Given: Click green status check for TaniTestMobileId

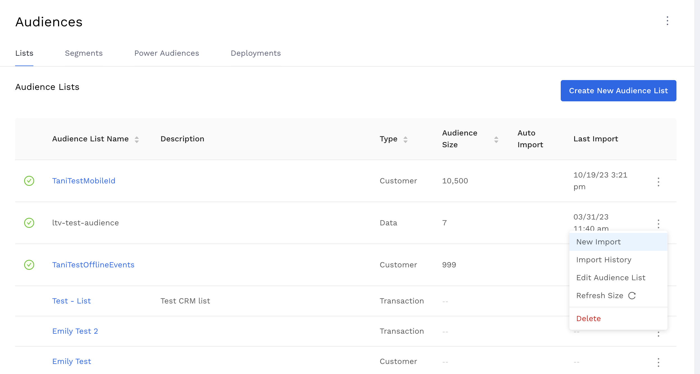Looking at the screenshot, I should pyautogui.click(x=29, y=181).
